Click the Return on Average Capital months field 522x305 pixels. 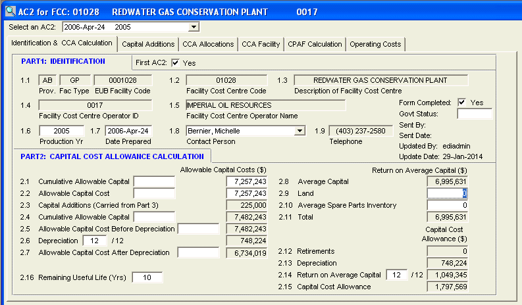pyautogui.click(x=396, y=275)
